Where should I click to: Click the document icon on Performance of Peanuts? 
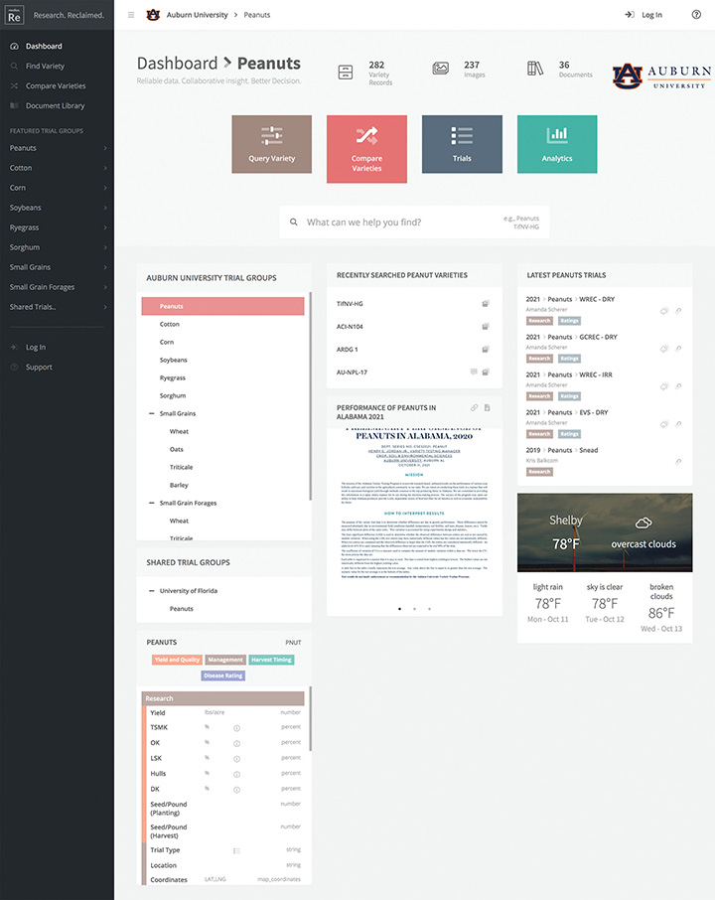[488, 408]
